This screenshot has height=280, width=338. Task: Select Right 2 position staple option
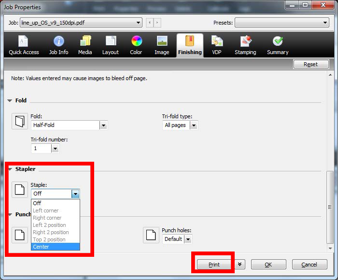point(56,232)
